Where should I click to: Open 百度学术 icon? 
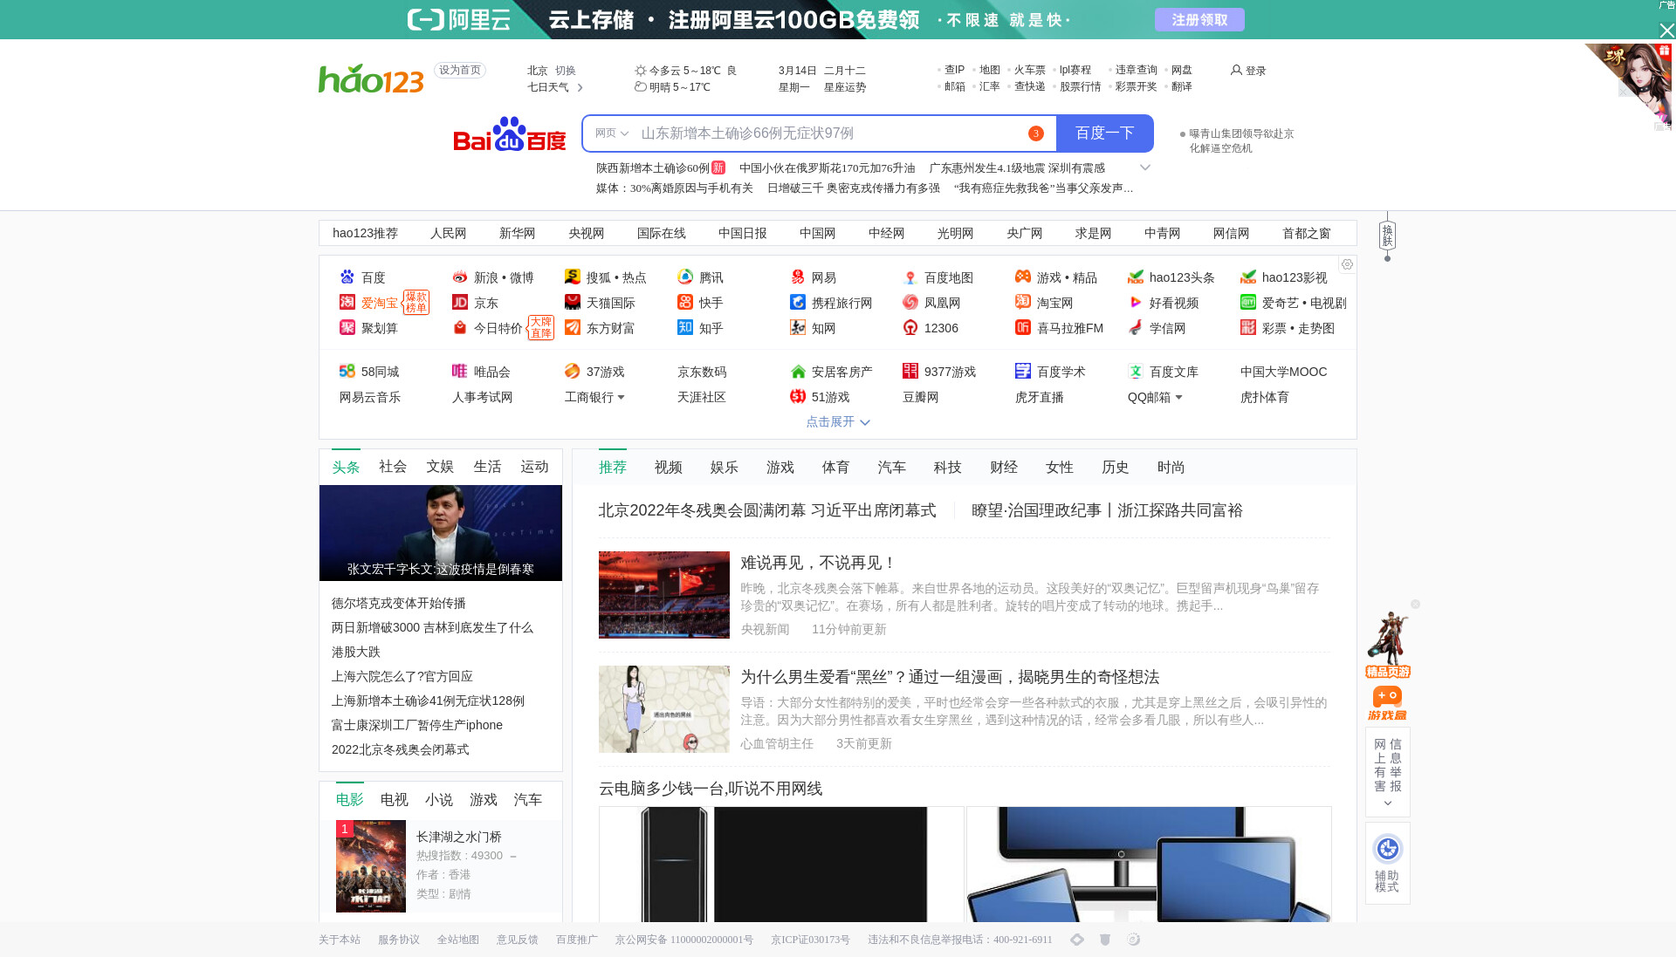click(x=1023, y=372)
